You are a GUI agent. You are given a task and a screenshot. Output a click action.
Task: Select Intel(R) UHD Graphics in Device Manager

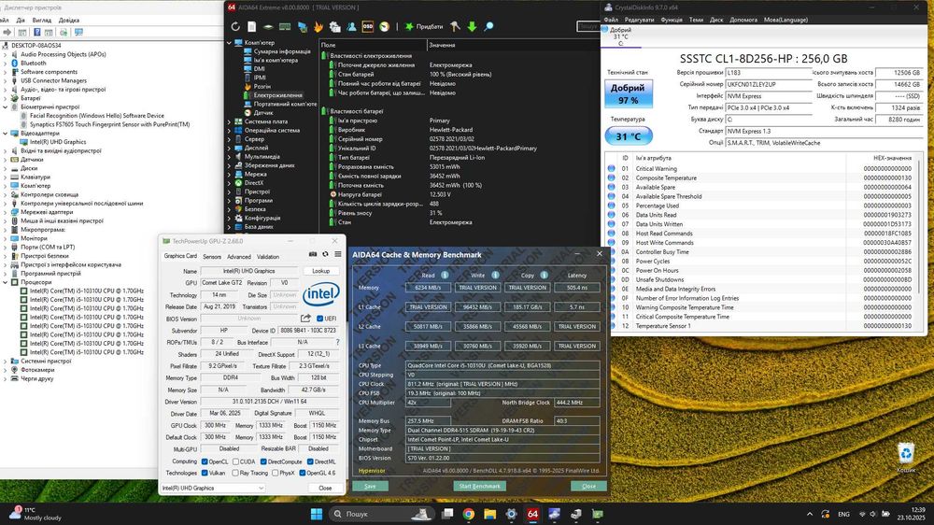58,142
